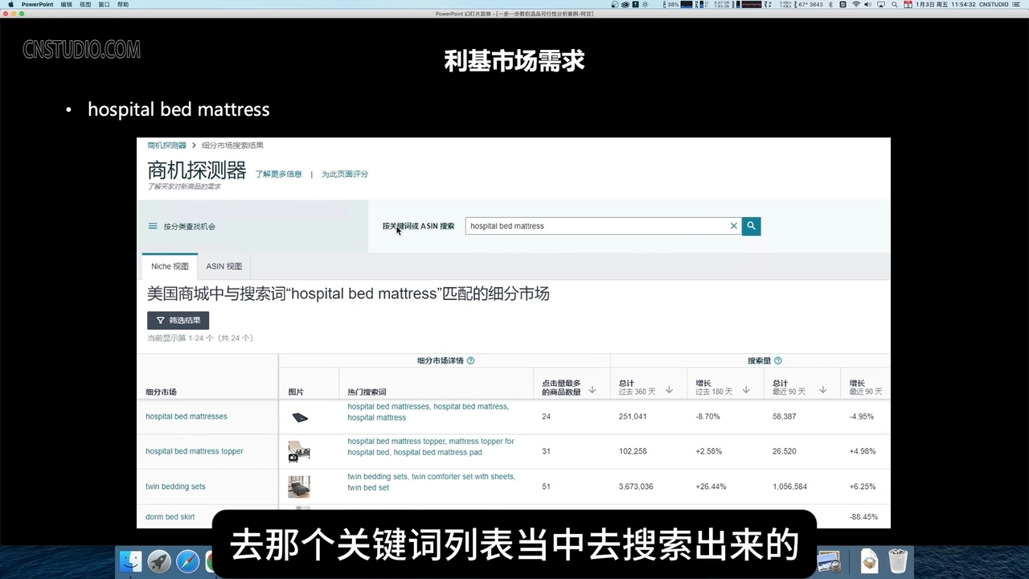Open the 按分类查找机会 hamburger icon
Viewport: 1029px width, 579px height.
tap(153, 226)
